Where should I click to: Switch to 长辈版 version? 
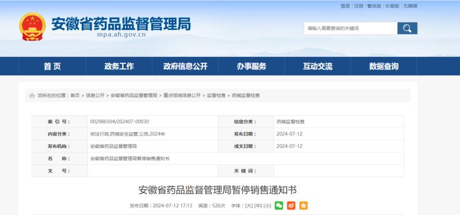coord(392,6)
